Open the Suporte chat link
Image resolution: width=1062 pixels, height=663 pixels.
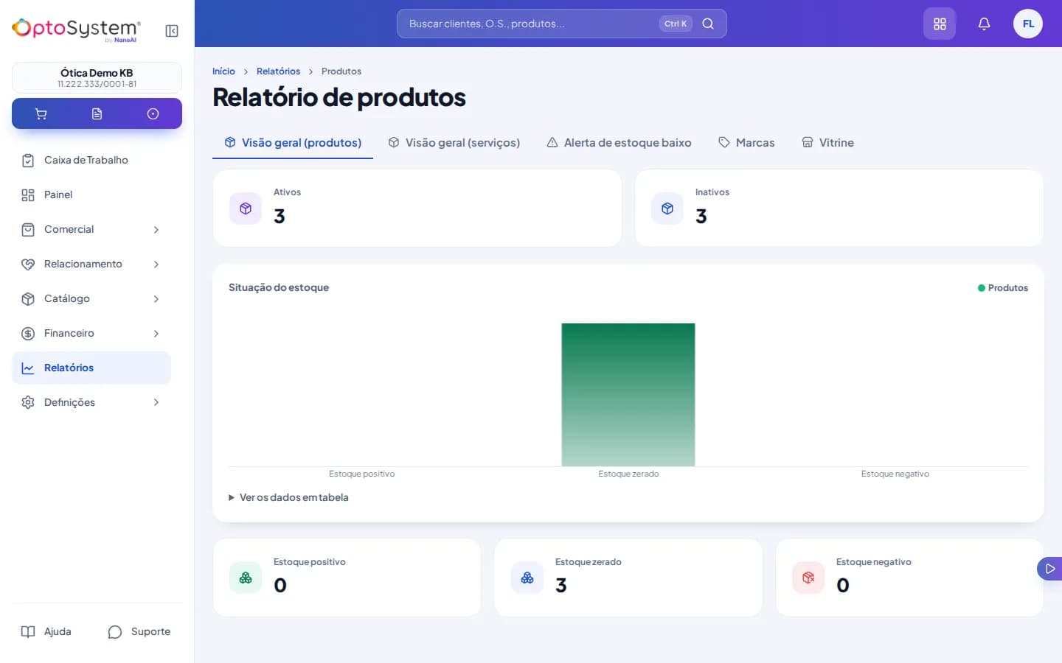pyautogui.click(x=139, y=631)
